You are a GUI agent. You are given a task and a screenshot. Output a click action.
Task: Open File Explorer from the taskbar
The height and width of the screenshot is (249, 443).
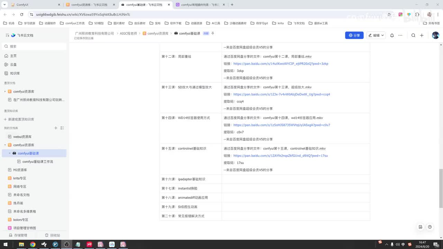21,244
